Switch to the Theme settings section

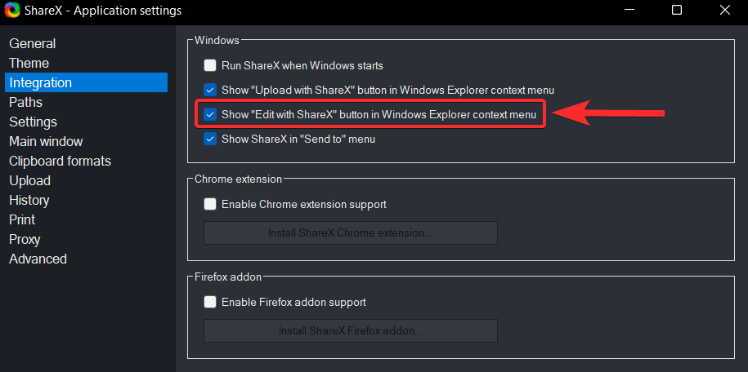click(x=29, y=63)
